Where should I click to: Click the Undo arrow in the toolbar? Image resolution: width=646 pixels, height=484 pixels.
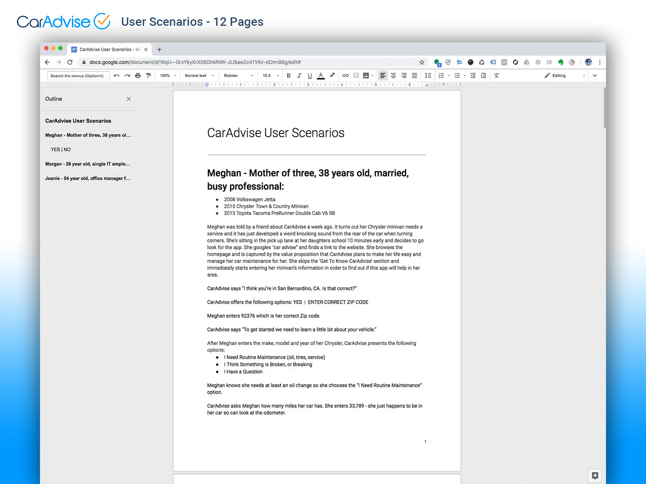click(117, 75)
